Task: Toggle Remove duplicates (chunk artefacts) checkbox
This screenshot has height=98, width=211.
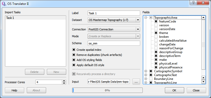Action: (x=74, y=55)
